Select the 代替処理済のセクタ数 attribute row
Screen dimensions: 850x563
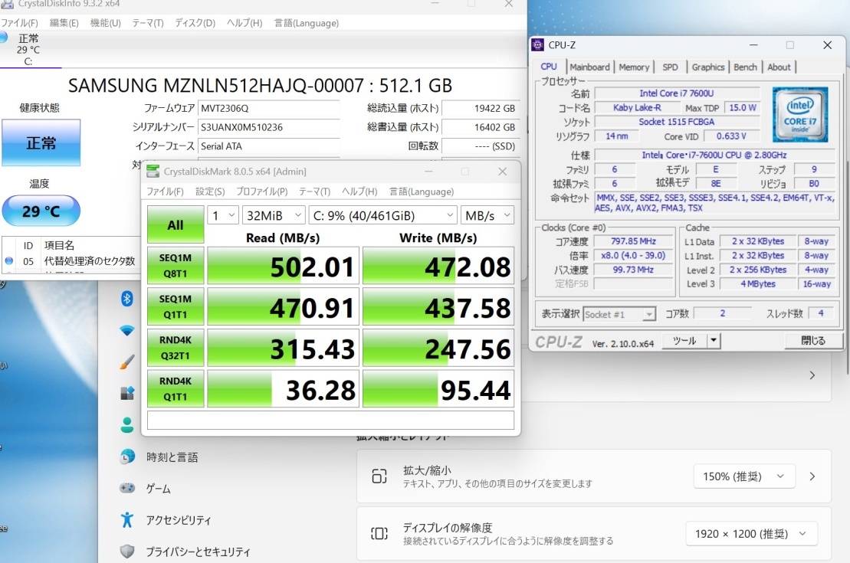click(71, 261)
